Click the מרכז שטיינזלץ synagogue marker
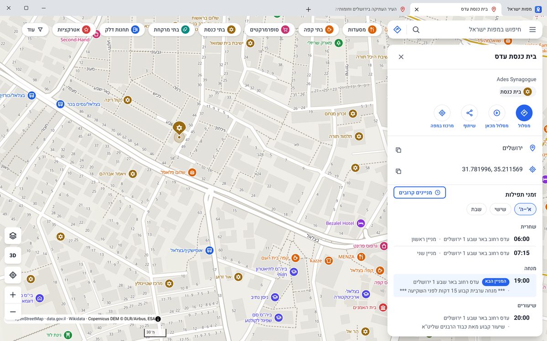Viewport: 547px width, 341px height. point(169,283)
